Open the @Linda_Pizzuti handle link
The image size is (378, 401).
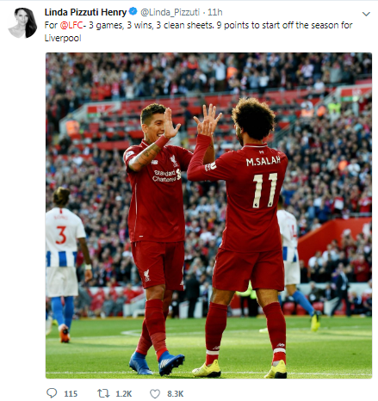170,12
